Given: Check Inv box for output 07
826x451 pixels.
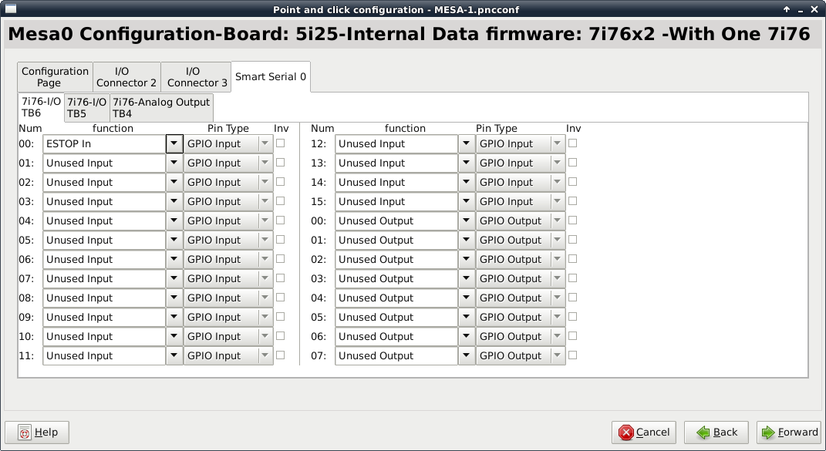Looking at the screenshot, I should 572,355.
